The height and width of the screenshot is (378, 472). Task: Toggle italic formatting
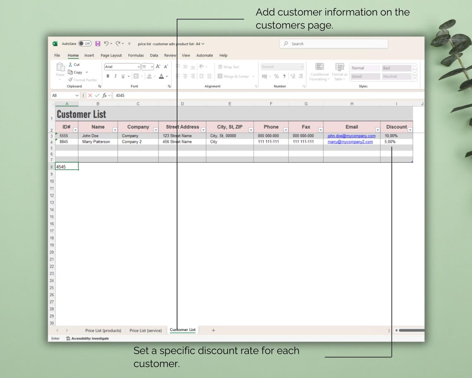(x=115, y=76)
